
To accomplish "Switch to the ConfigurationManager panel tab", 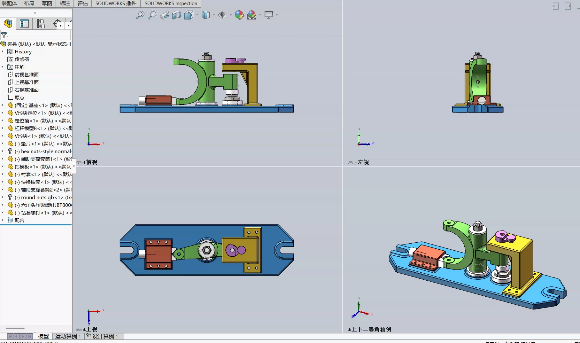I will point(41,24).
